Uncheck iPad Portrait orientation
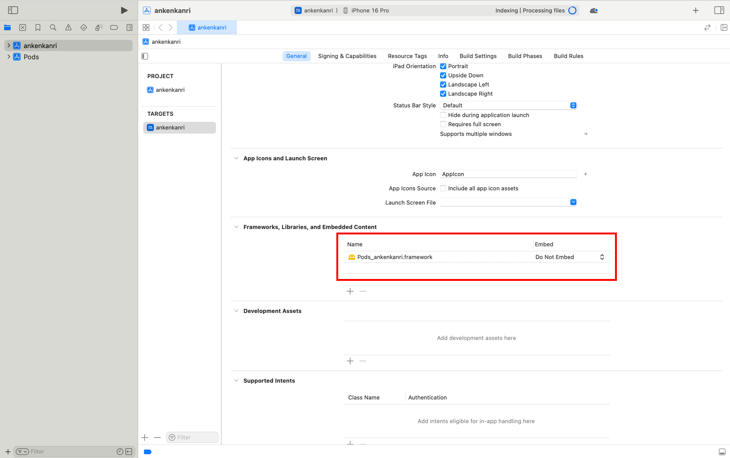This screenshot has height=458, width=730. (443, 66)
